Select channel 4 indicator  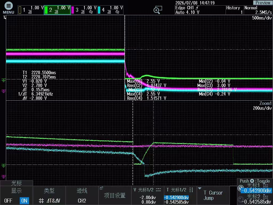coord(110,10)
